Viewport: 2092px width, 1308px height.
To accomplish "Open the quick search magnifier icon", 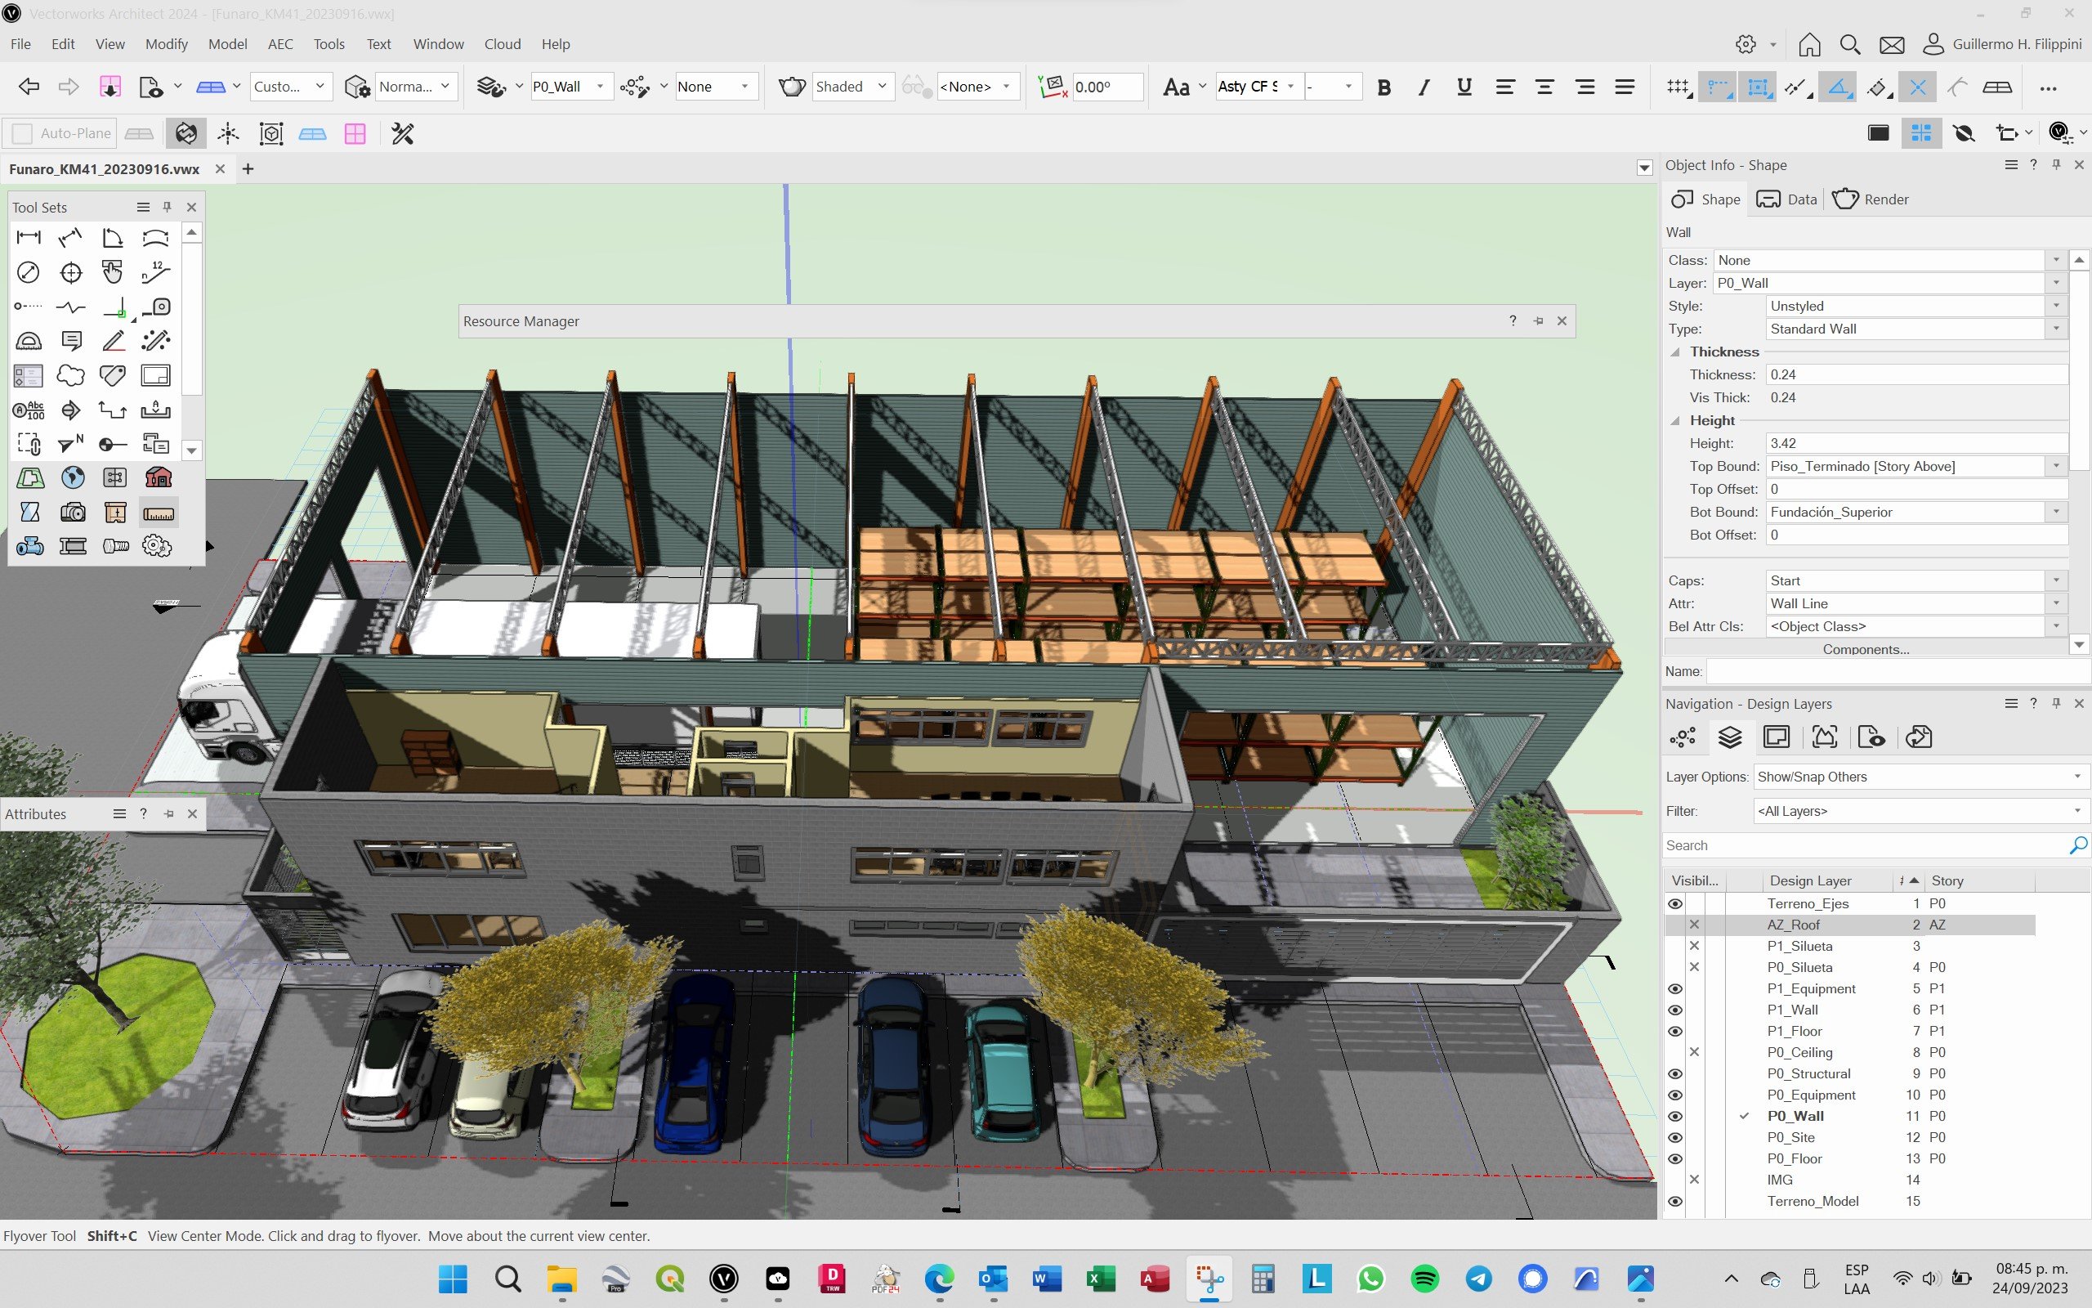I will coord(1850,44).
